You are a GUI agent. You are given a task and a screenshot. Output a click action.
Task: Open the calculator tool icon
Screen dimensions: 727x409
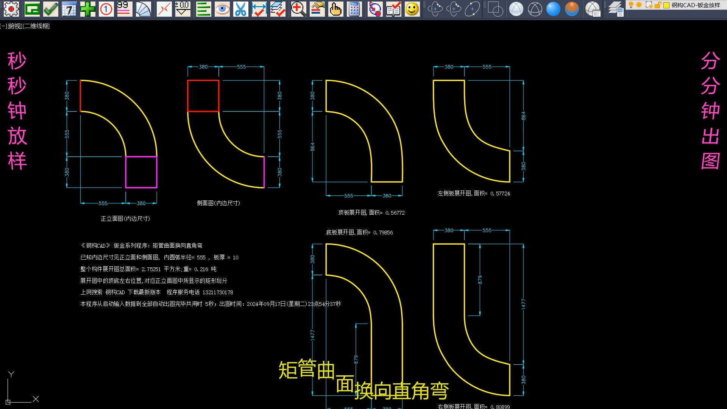coord(354,9)
